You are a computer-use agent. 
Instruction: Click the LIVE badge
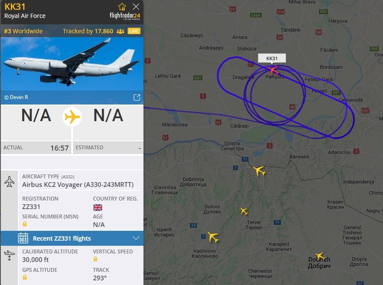(x=134, y=31)
